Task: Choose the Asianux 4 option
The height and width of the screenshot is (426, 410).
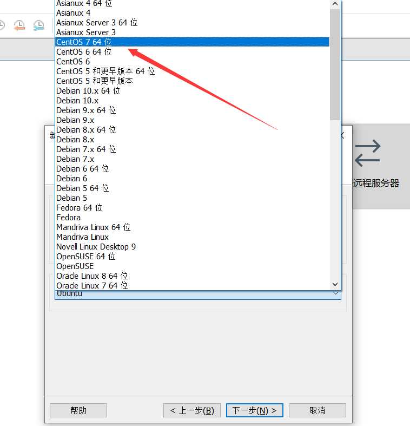Action: (x=193, y=13)
